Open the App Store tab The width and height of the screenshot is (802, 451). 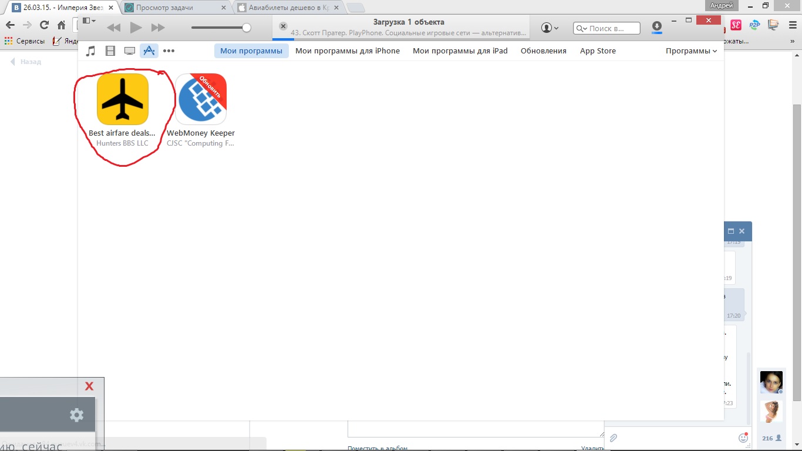598,51
